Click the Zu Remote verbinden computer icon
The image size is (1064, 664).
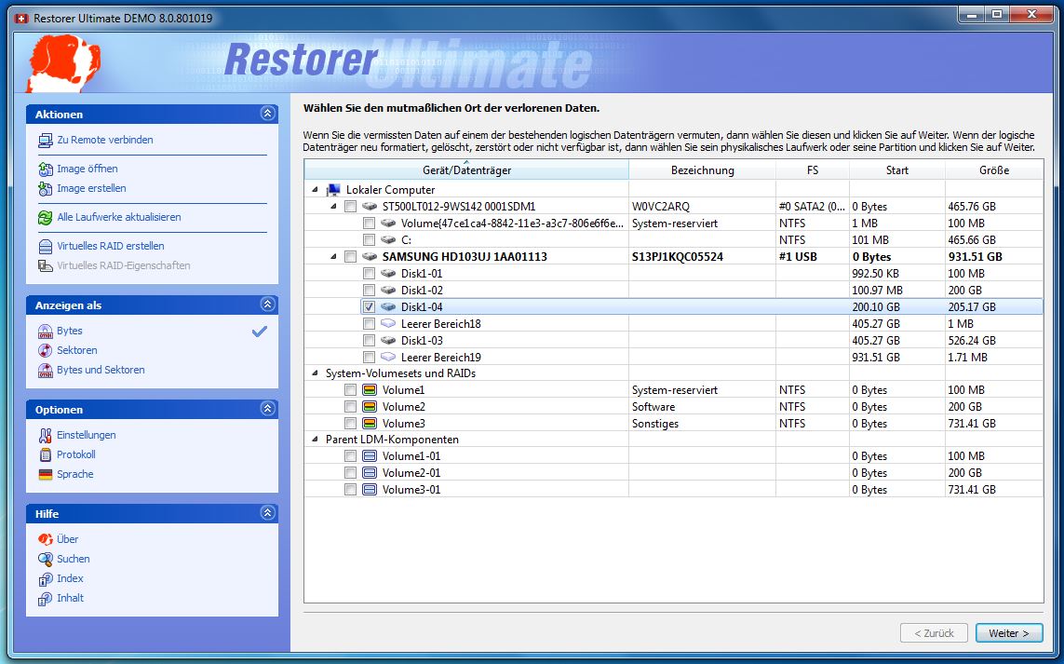(x=46, y=141)
